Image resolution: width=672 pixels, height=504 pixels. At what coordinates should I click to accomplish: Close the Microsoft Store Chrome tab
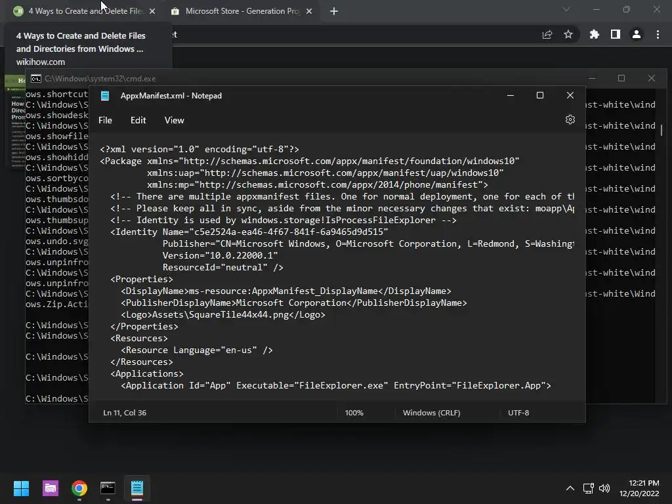coord(309,11)
